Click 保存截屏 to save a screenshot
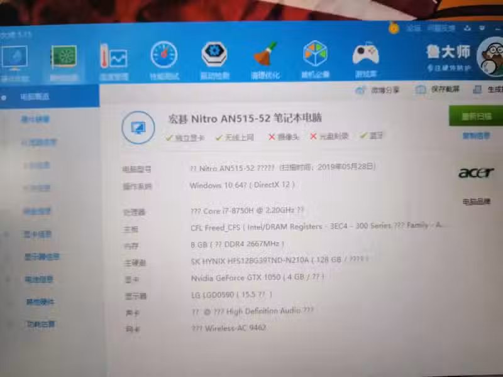Screen dimensions: 503x377 pos(437,89)
